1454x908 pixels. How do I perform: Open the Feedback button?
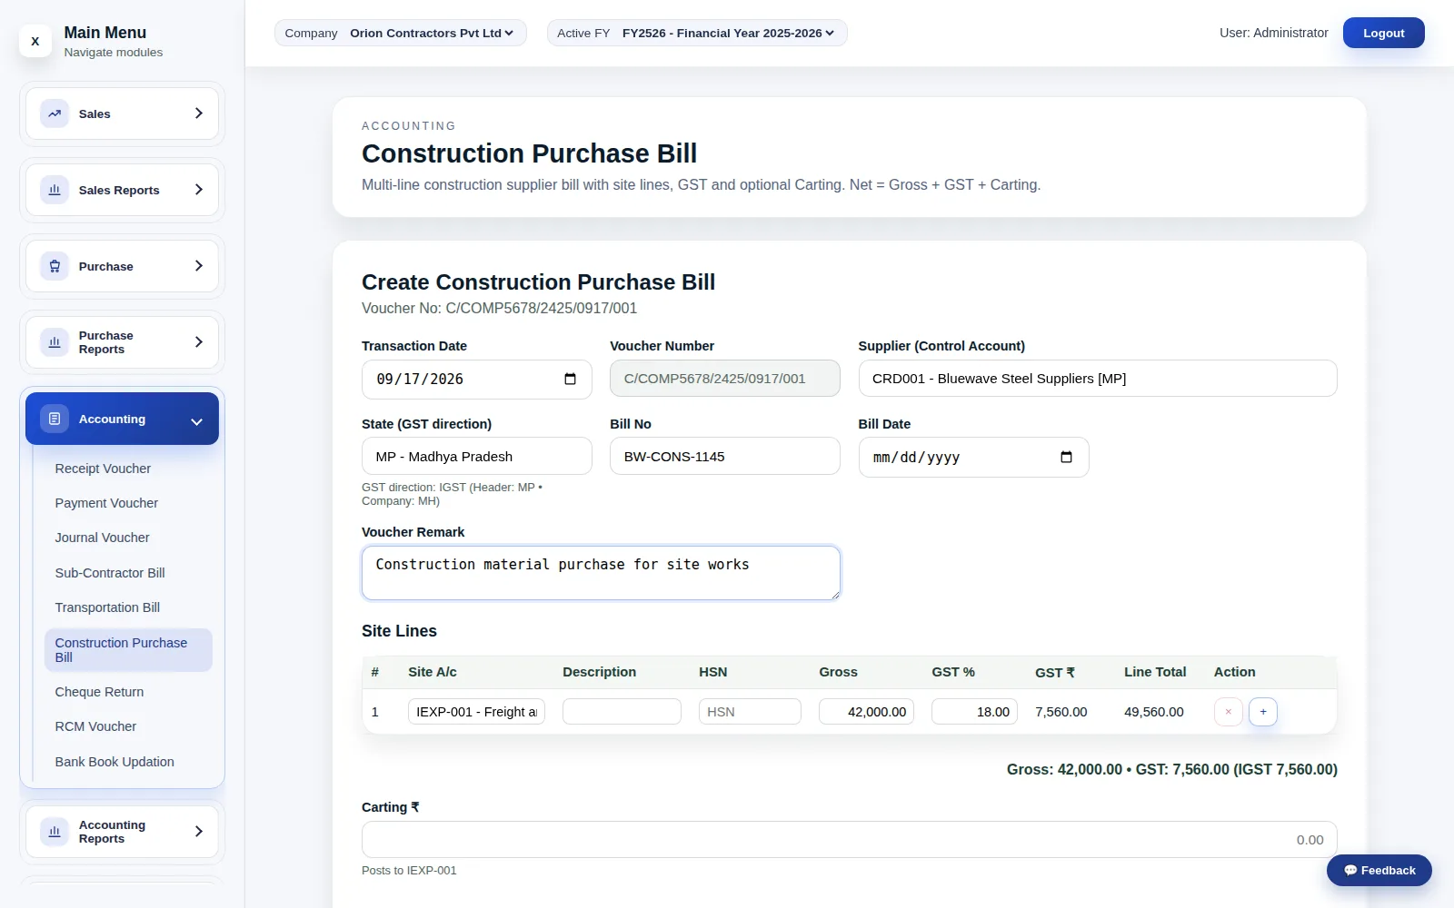click(x=1379, y=870)
